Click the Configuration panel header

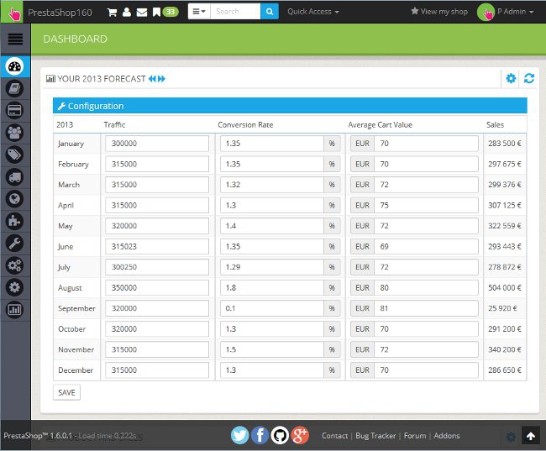(x=290, y=106)
